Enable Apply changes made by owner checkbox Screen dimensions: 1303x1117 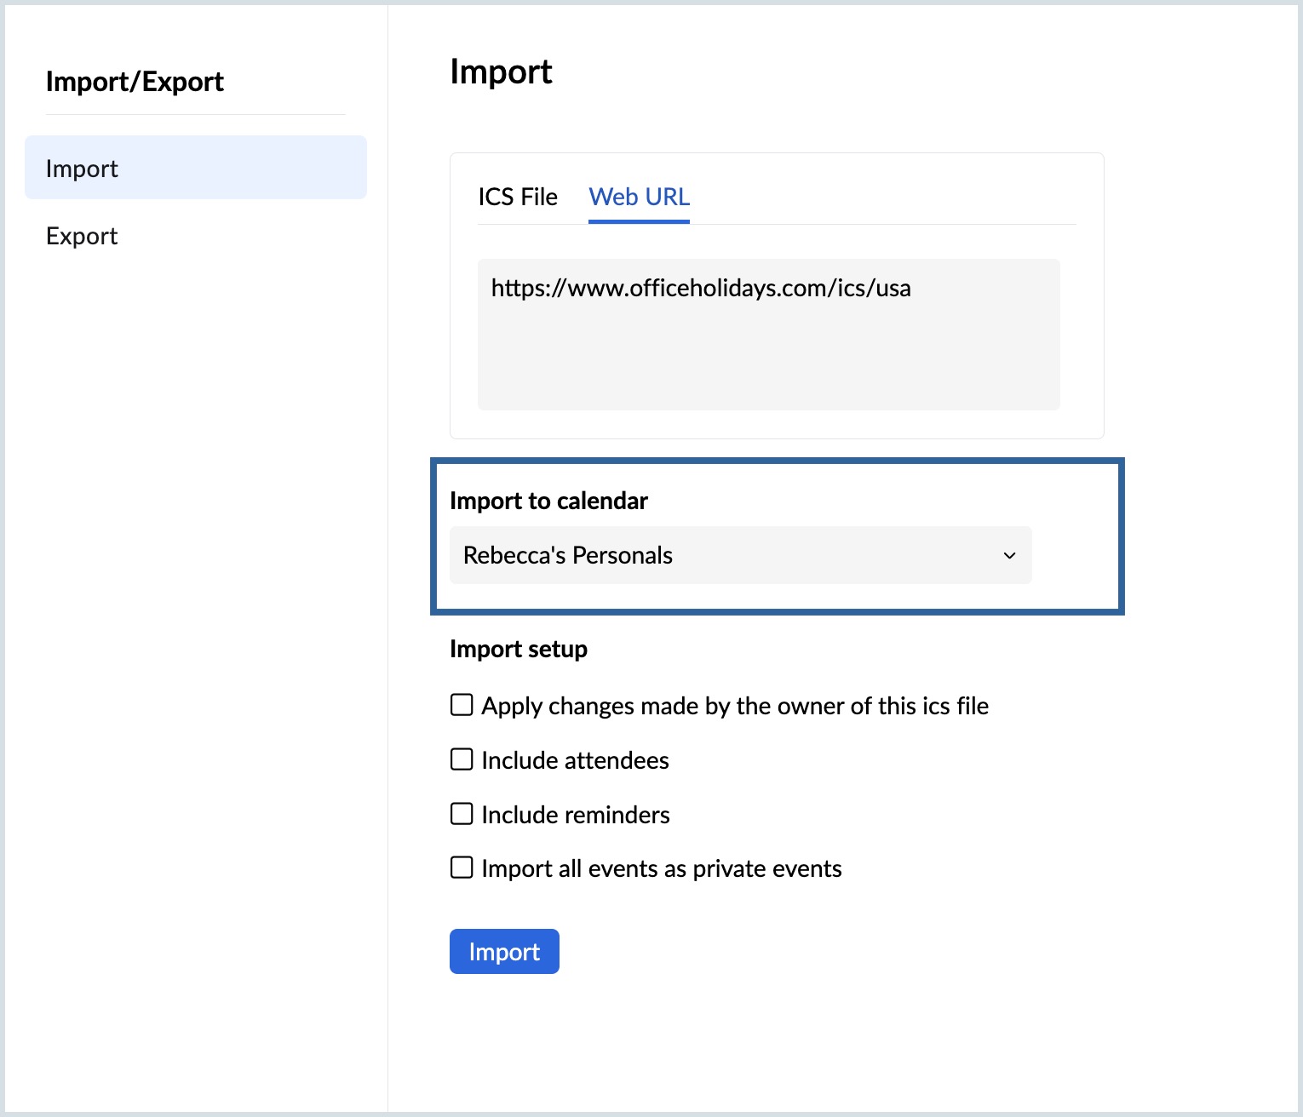462,705
